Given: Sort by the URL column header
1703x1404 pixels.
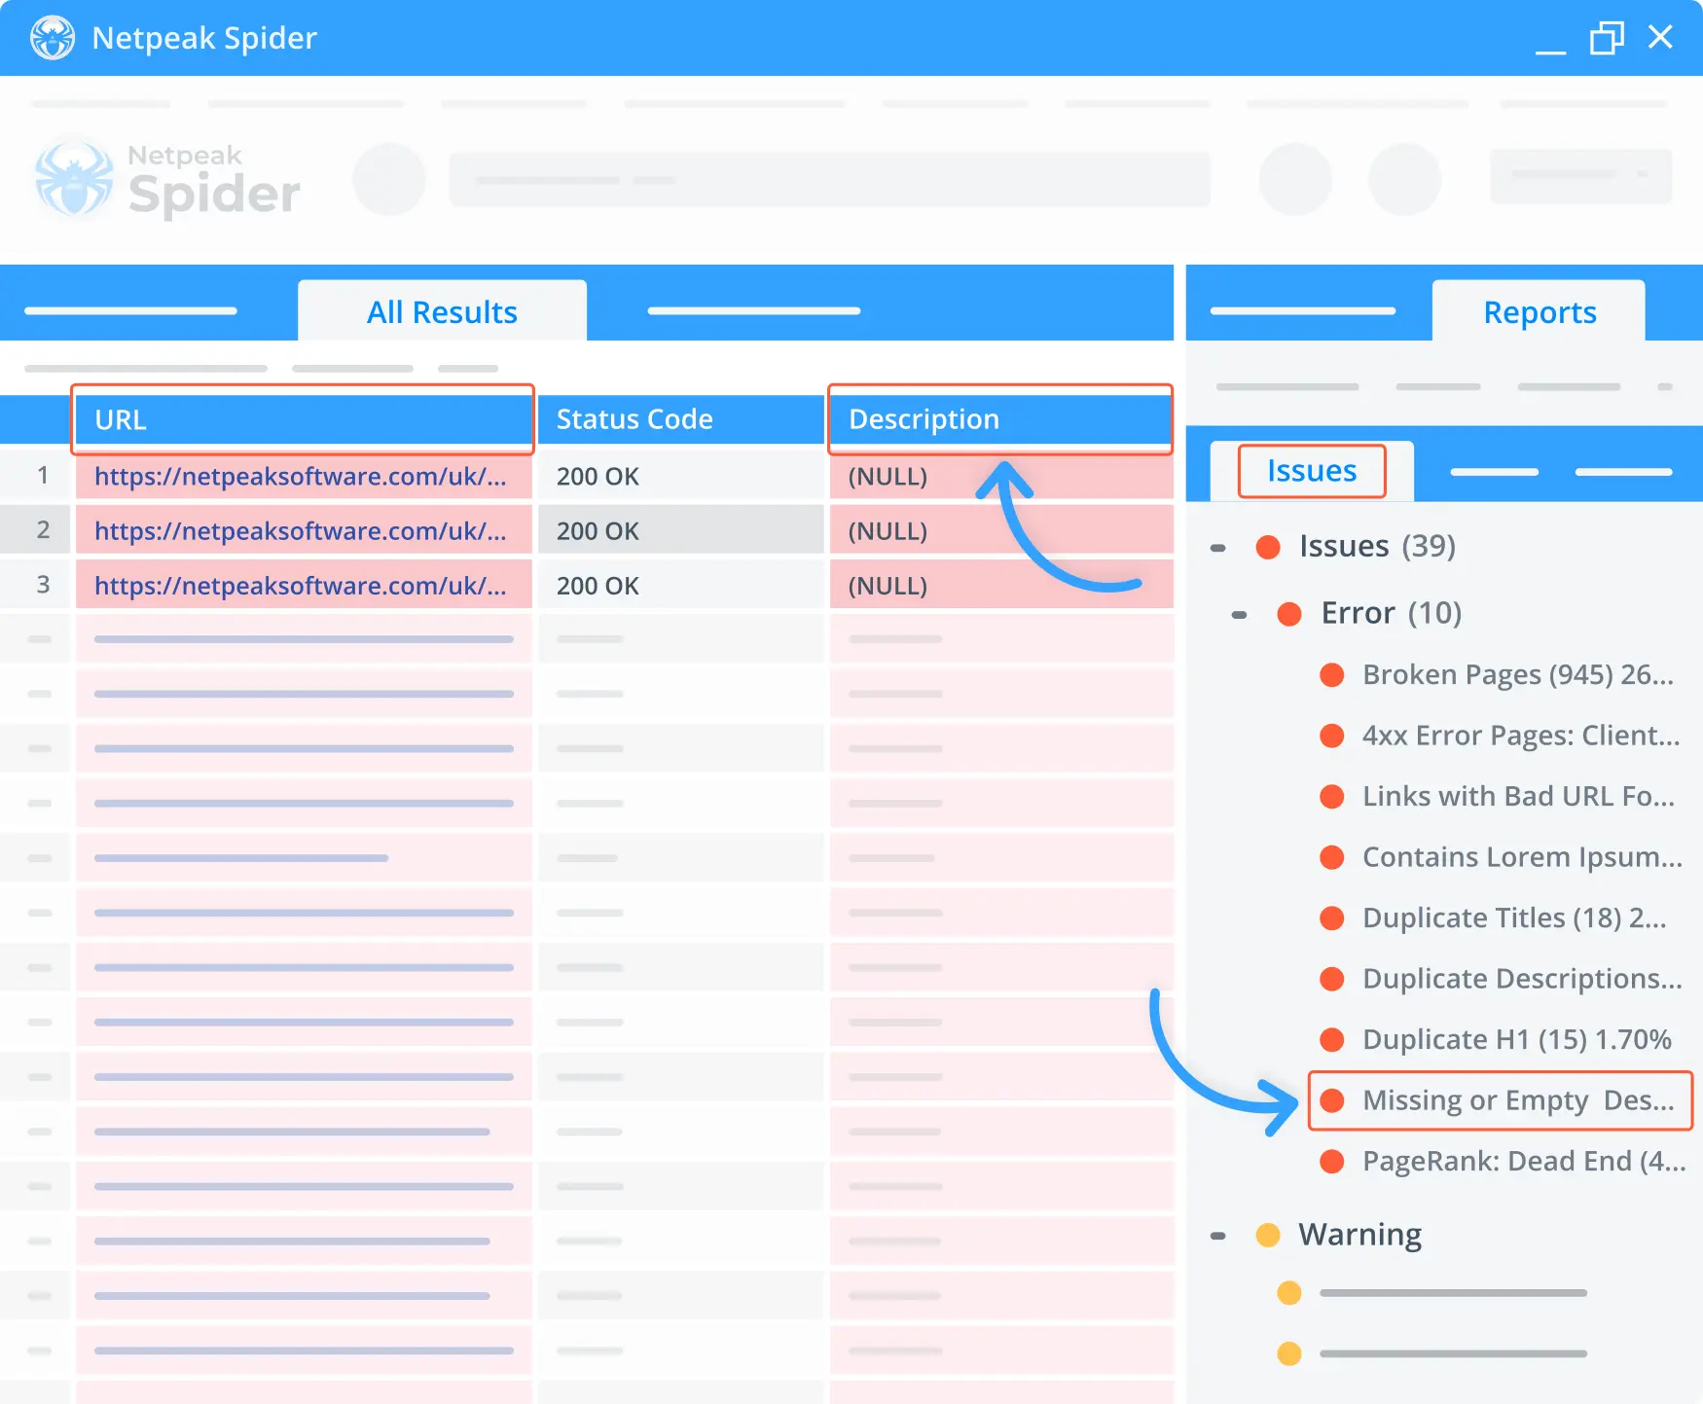Looking at the screenshot, I should (x=303, y=419).
